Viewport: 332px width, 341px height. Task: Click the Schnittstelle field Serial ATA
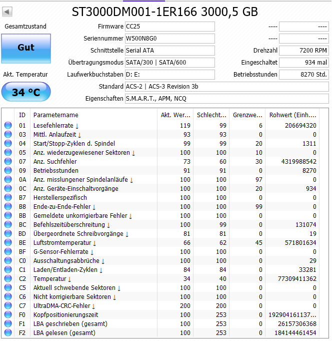tap(170, 51)
